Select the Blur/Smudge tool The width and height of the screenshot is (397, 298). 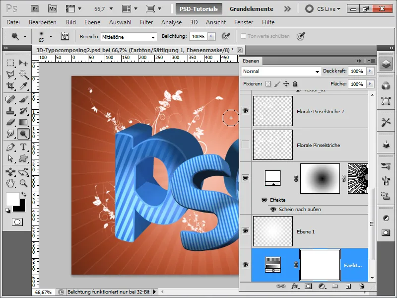[10, 134]
